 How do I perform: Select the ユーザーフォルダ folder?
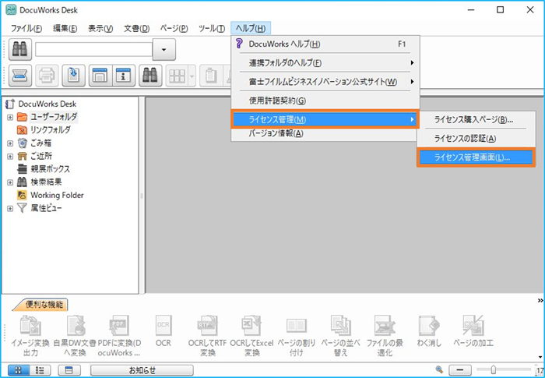(54, 117)
